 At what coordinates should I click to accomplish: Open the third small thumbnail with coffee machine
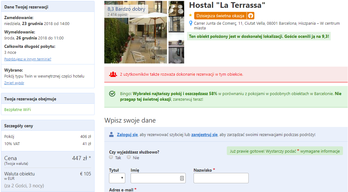(x=176, y=40)
